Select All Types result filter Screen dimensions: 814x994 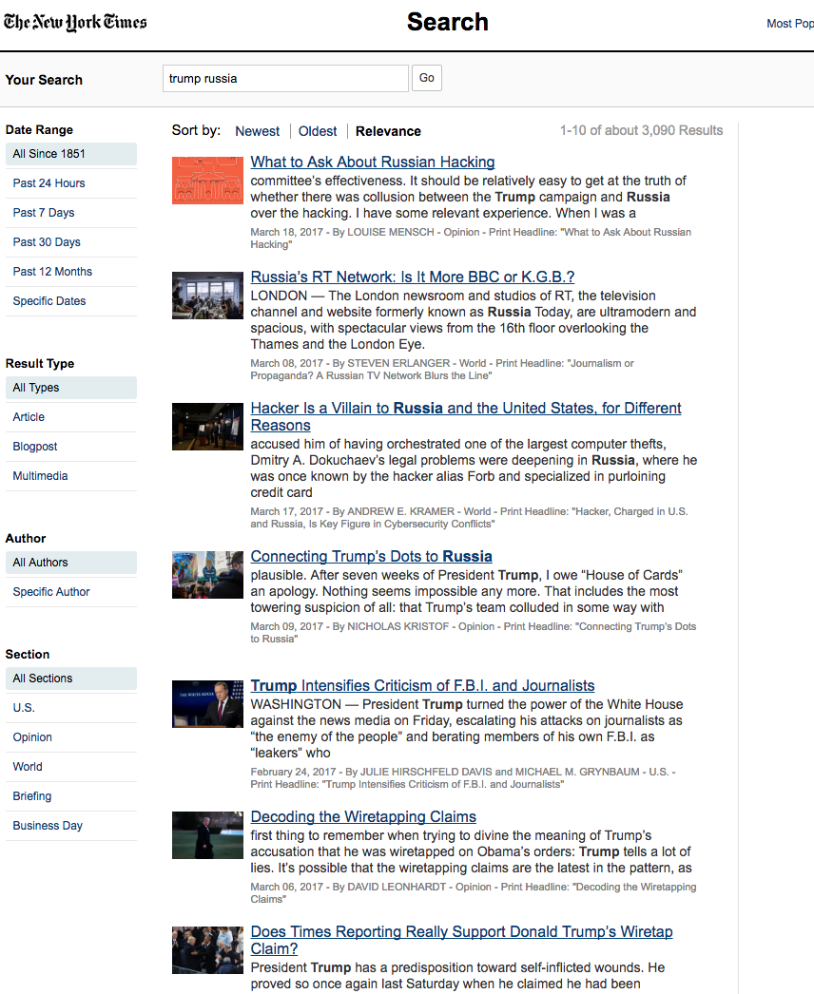pos(71,388)
